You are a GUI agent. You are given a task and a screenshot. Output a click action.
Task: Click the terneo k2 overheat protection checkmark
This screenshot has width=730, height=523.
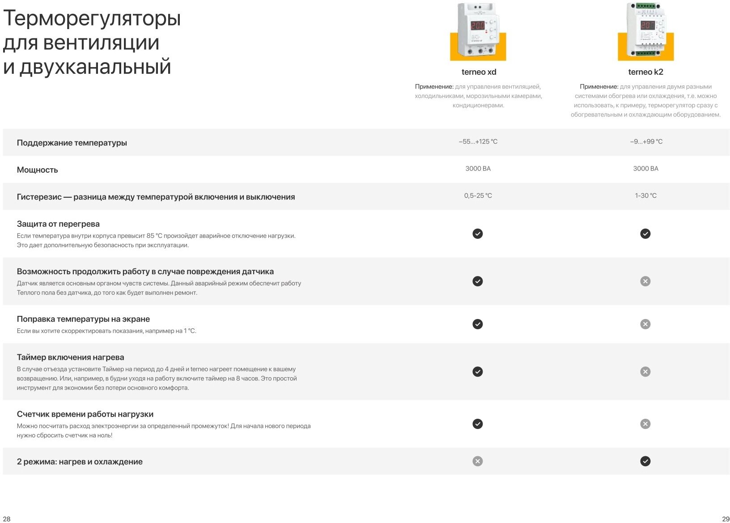(x=645, y=234)
